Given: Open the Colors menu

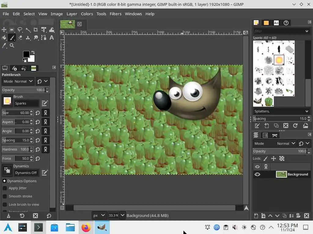Looking at the screenshot, I should pos(87,14).
